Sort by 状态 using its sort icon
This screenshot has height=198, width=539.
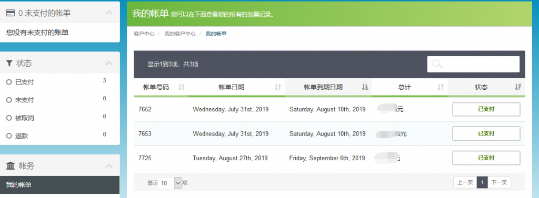(518, 87)
